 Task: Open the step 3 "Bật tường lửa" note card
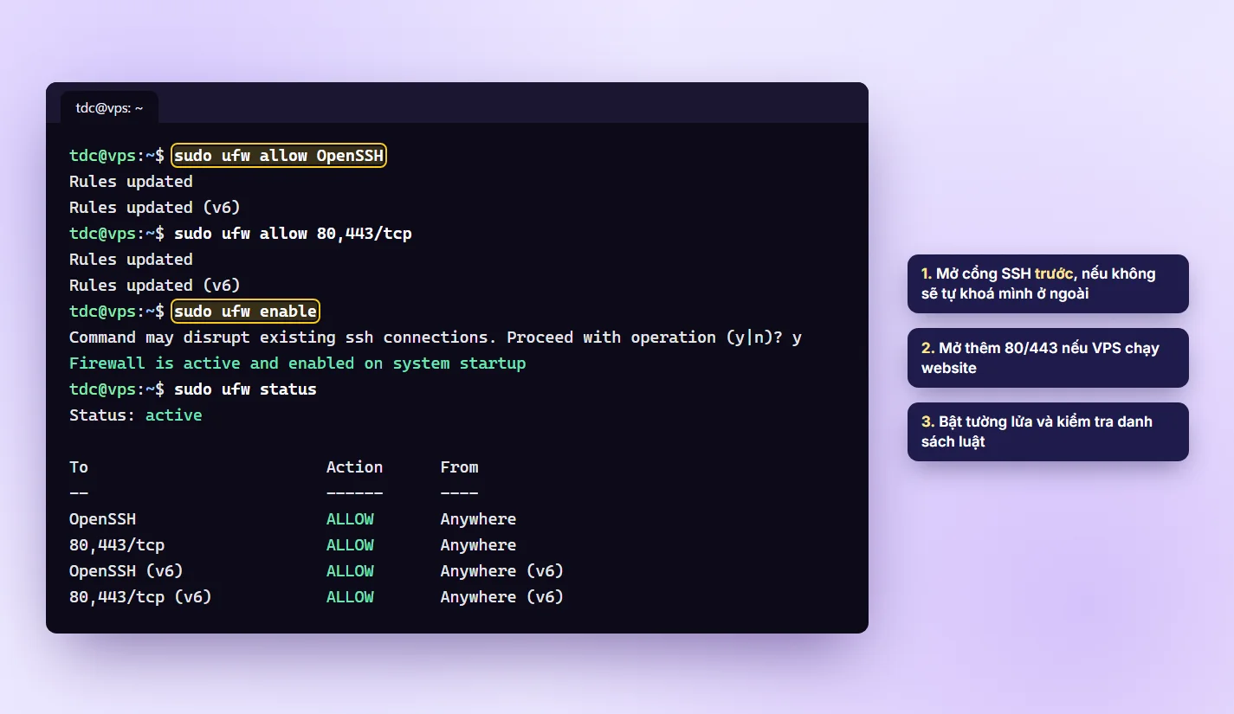click(1048, 432)
